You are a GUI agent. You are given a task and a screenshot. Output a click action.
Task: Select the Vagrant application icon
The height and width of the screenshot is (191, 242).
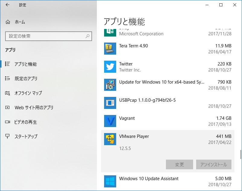click(110, 121)
